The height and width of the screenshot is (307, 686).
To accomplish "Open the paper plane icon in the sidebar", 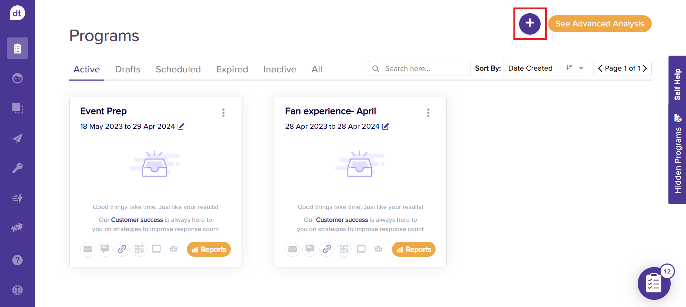I will (x=18, y=138).
